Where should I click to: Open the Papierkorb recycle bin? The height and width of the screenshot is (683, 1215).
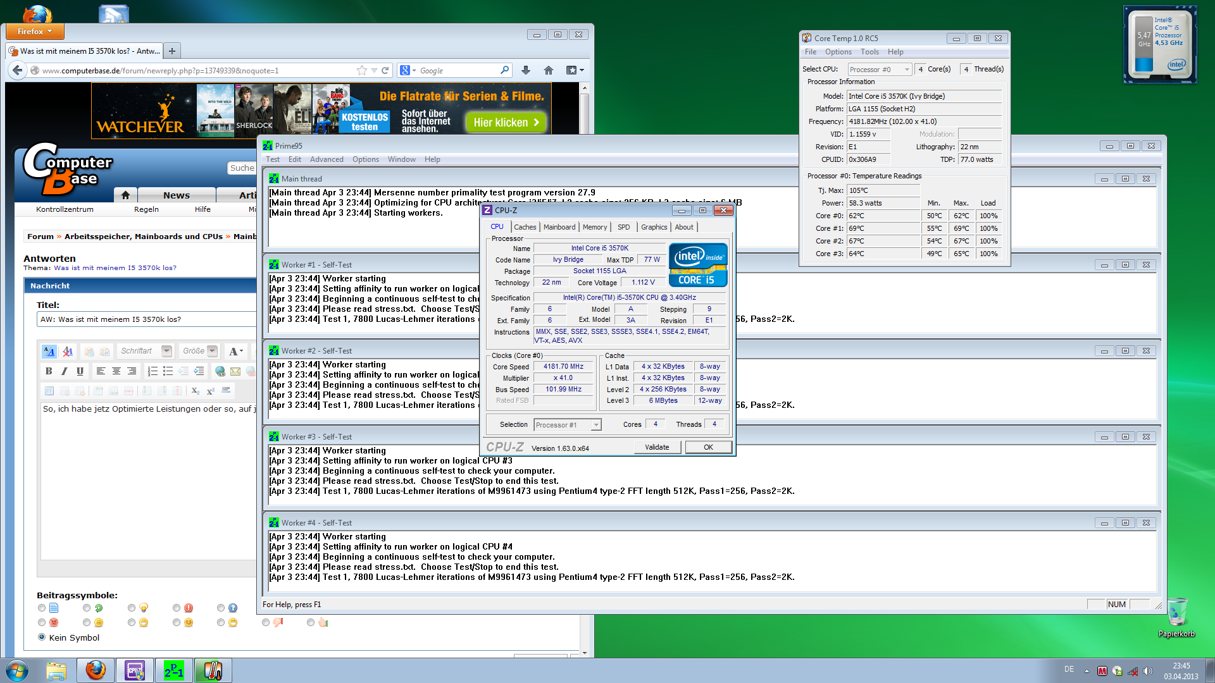point(1177,618)
